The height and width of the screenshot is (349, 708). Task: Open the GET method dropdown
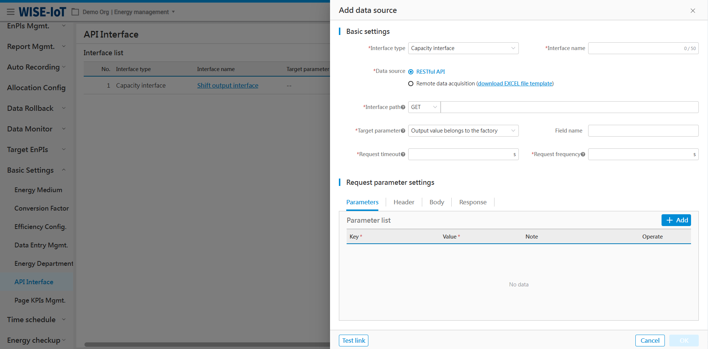point(424,107)
